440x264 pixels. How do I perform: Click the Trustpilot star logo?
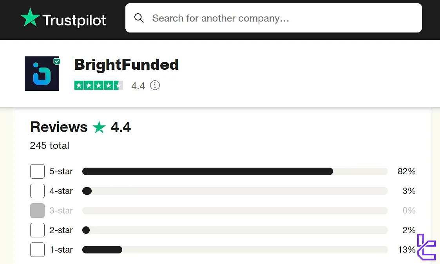point(31,17)
